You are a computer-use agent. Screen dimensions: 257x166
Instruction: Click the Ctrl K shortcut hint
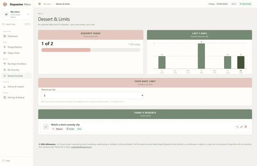[28, 24]
